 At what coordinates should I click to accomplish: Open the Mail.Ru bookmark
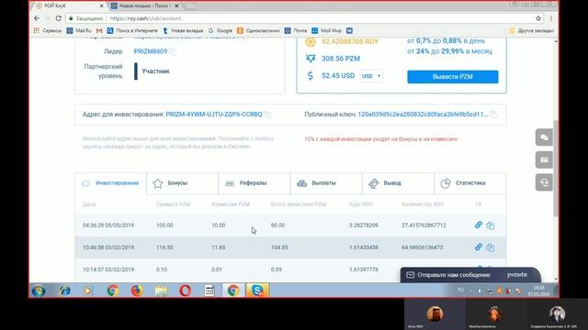coord(79,30)
